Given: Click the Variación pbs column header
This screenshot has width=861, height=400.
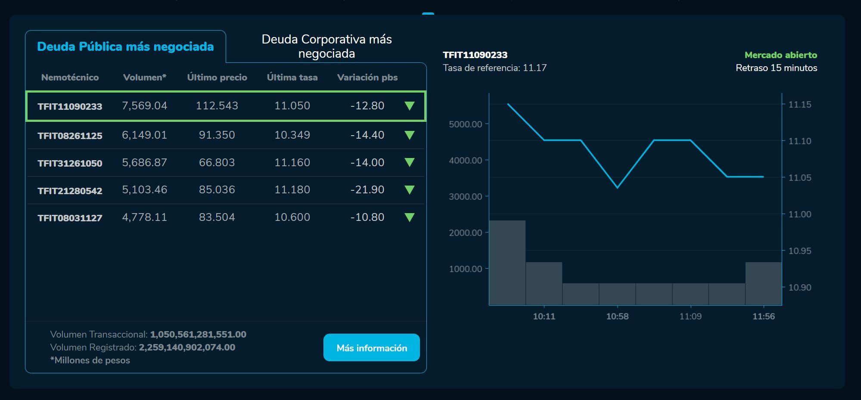Looking at the screenshot, I should point(368,78).
